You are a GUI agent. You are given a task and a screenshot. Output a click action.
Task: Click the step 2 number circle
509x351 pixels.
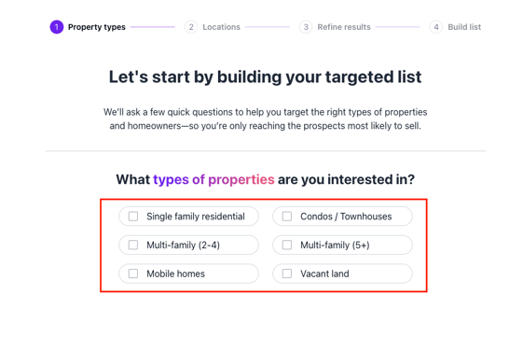[x=191, y=27]
